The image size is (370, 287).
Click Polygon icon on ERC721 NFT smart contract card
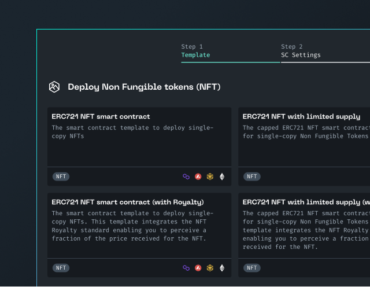click(x=186, y=176)
